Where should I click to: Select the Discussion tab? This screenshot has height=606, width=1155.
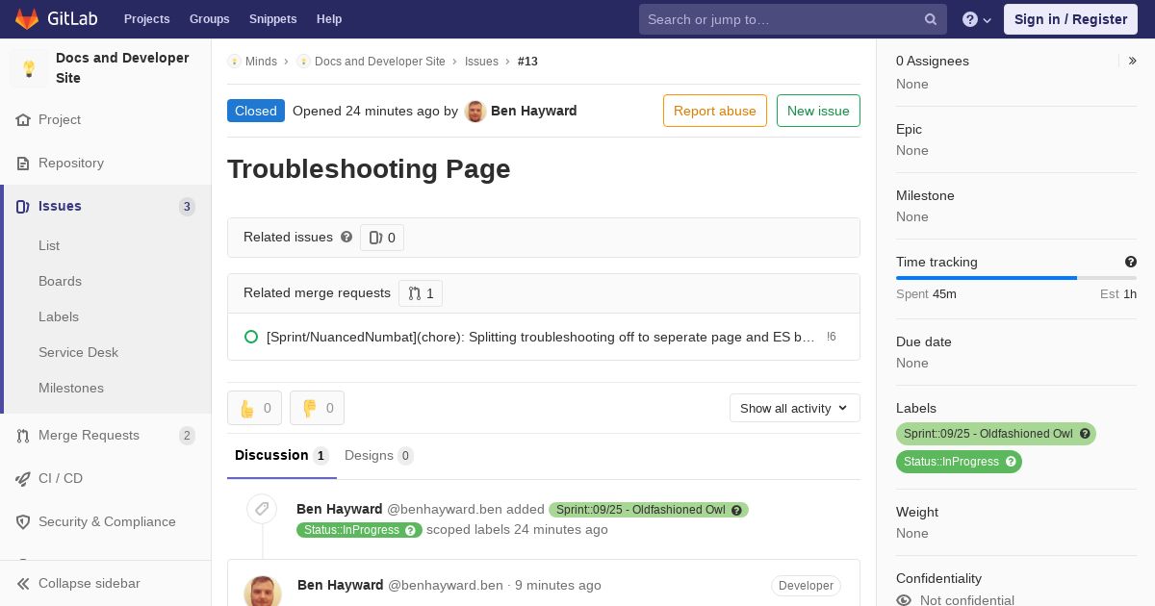pyautogui.click(x=281, y=456)
